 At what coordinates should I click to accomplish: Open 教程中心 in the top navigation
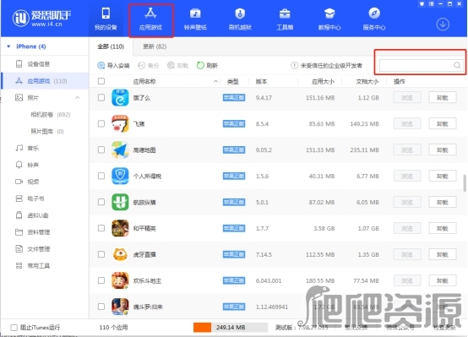[329, 19]
